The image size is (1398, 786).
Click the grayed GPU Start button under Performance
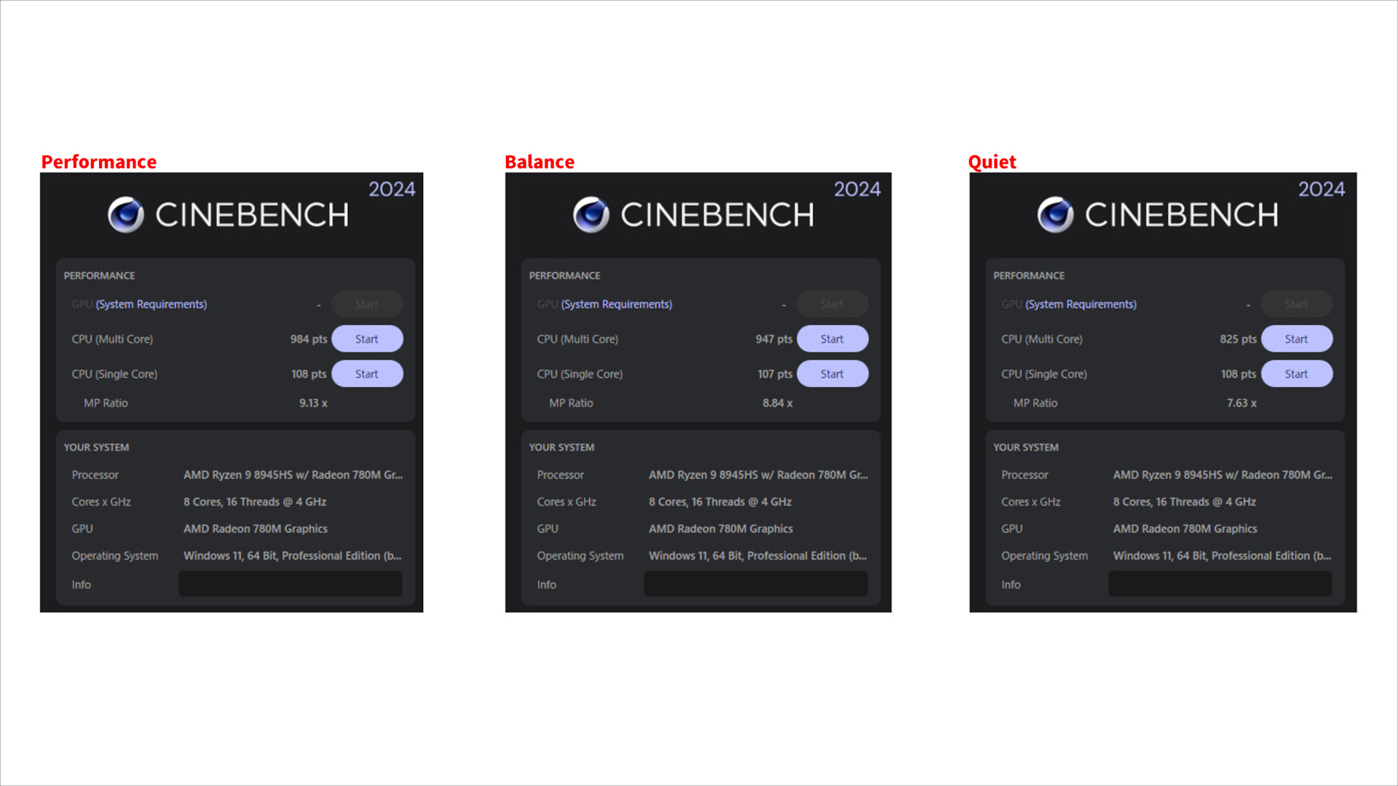(x=367, y=303)
